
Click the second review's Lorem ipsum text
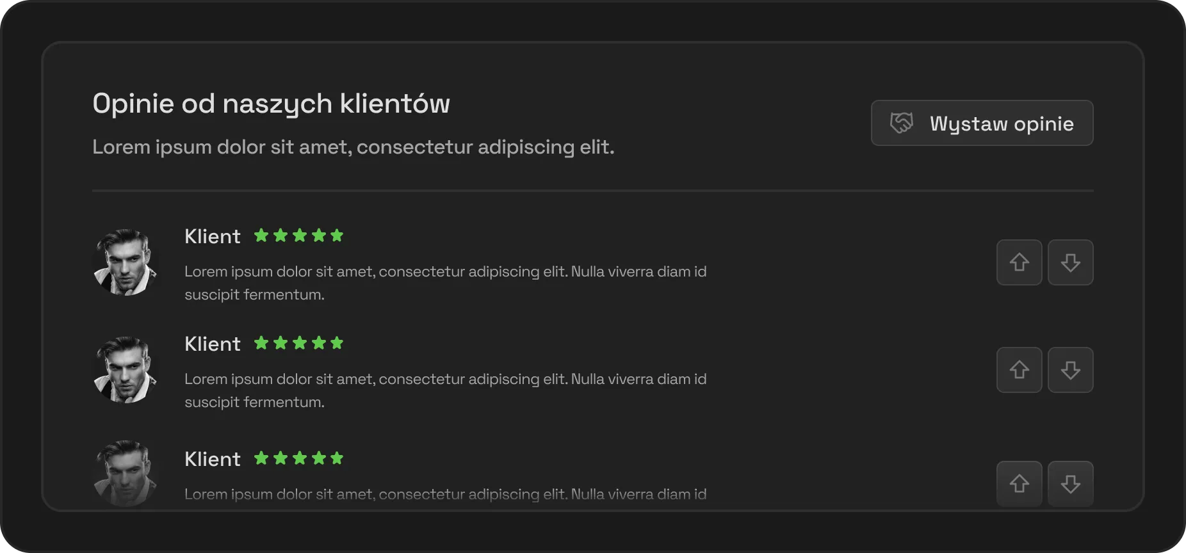tap(446, 390)
